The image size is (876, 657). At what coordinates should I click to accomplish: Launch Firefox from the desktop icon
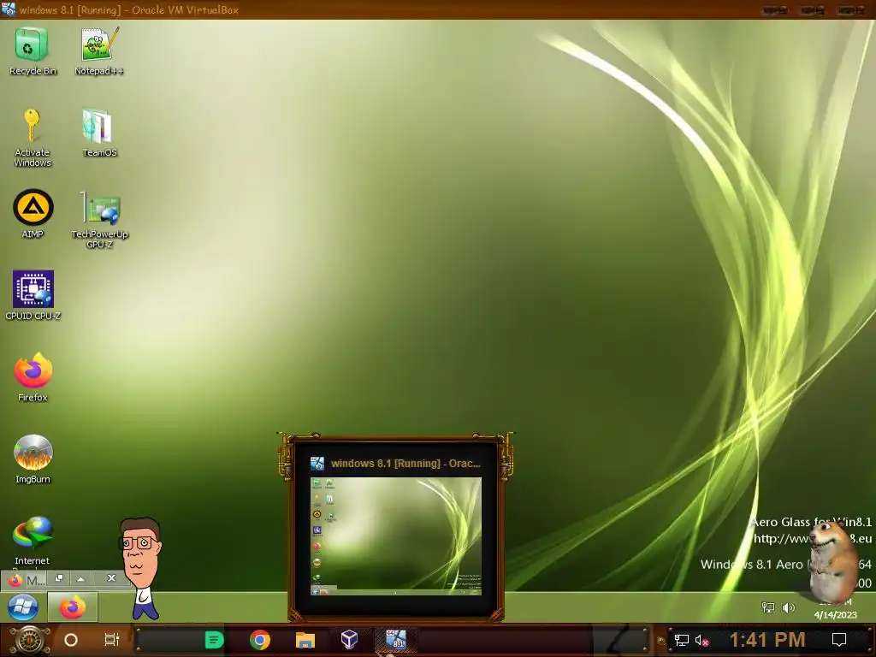pos(33,377)
